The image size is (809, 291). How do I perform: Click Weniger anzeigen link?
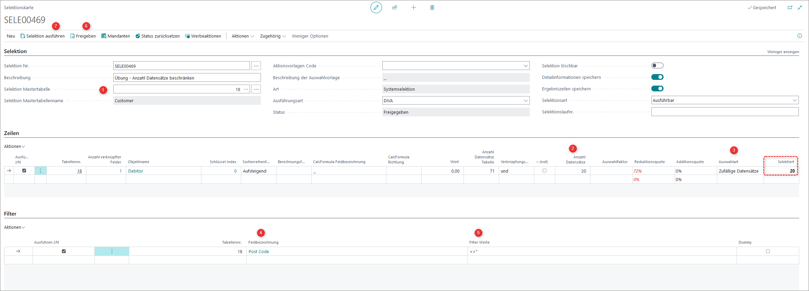[x=783, y=52]
